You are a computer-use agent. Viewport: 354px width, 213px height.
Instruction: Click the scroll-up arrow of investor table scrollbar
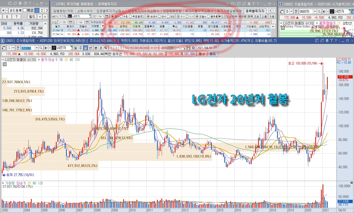[x=273, y=26]
